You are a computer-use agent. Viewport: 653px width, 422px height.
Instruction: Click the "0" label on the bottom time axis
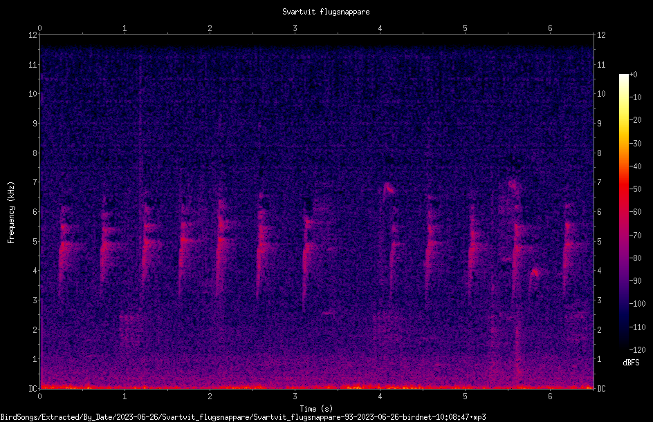39,396
